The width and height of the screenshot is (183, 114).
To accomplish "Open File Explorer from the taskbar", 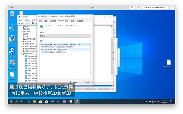I will (35, 101).
